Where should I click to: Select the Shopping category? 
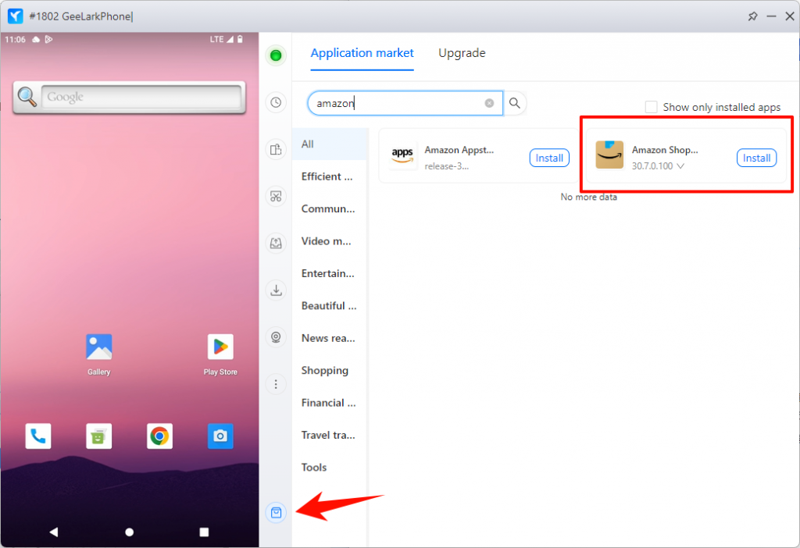coord(330,371)
